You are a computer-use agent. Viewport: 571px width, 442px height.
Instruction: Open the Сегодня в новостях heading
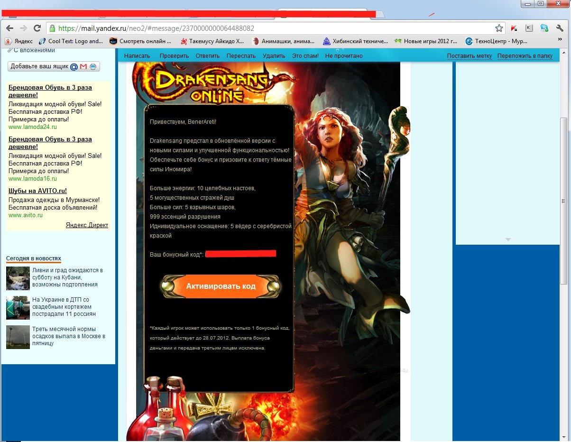(34, 258)
